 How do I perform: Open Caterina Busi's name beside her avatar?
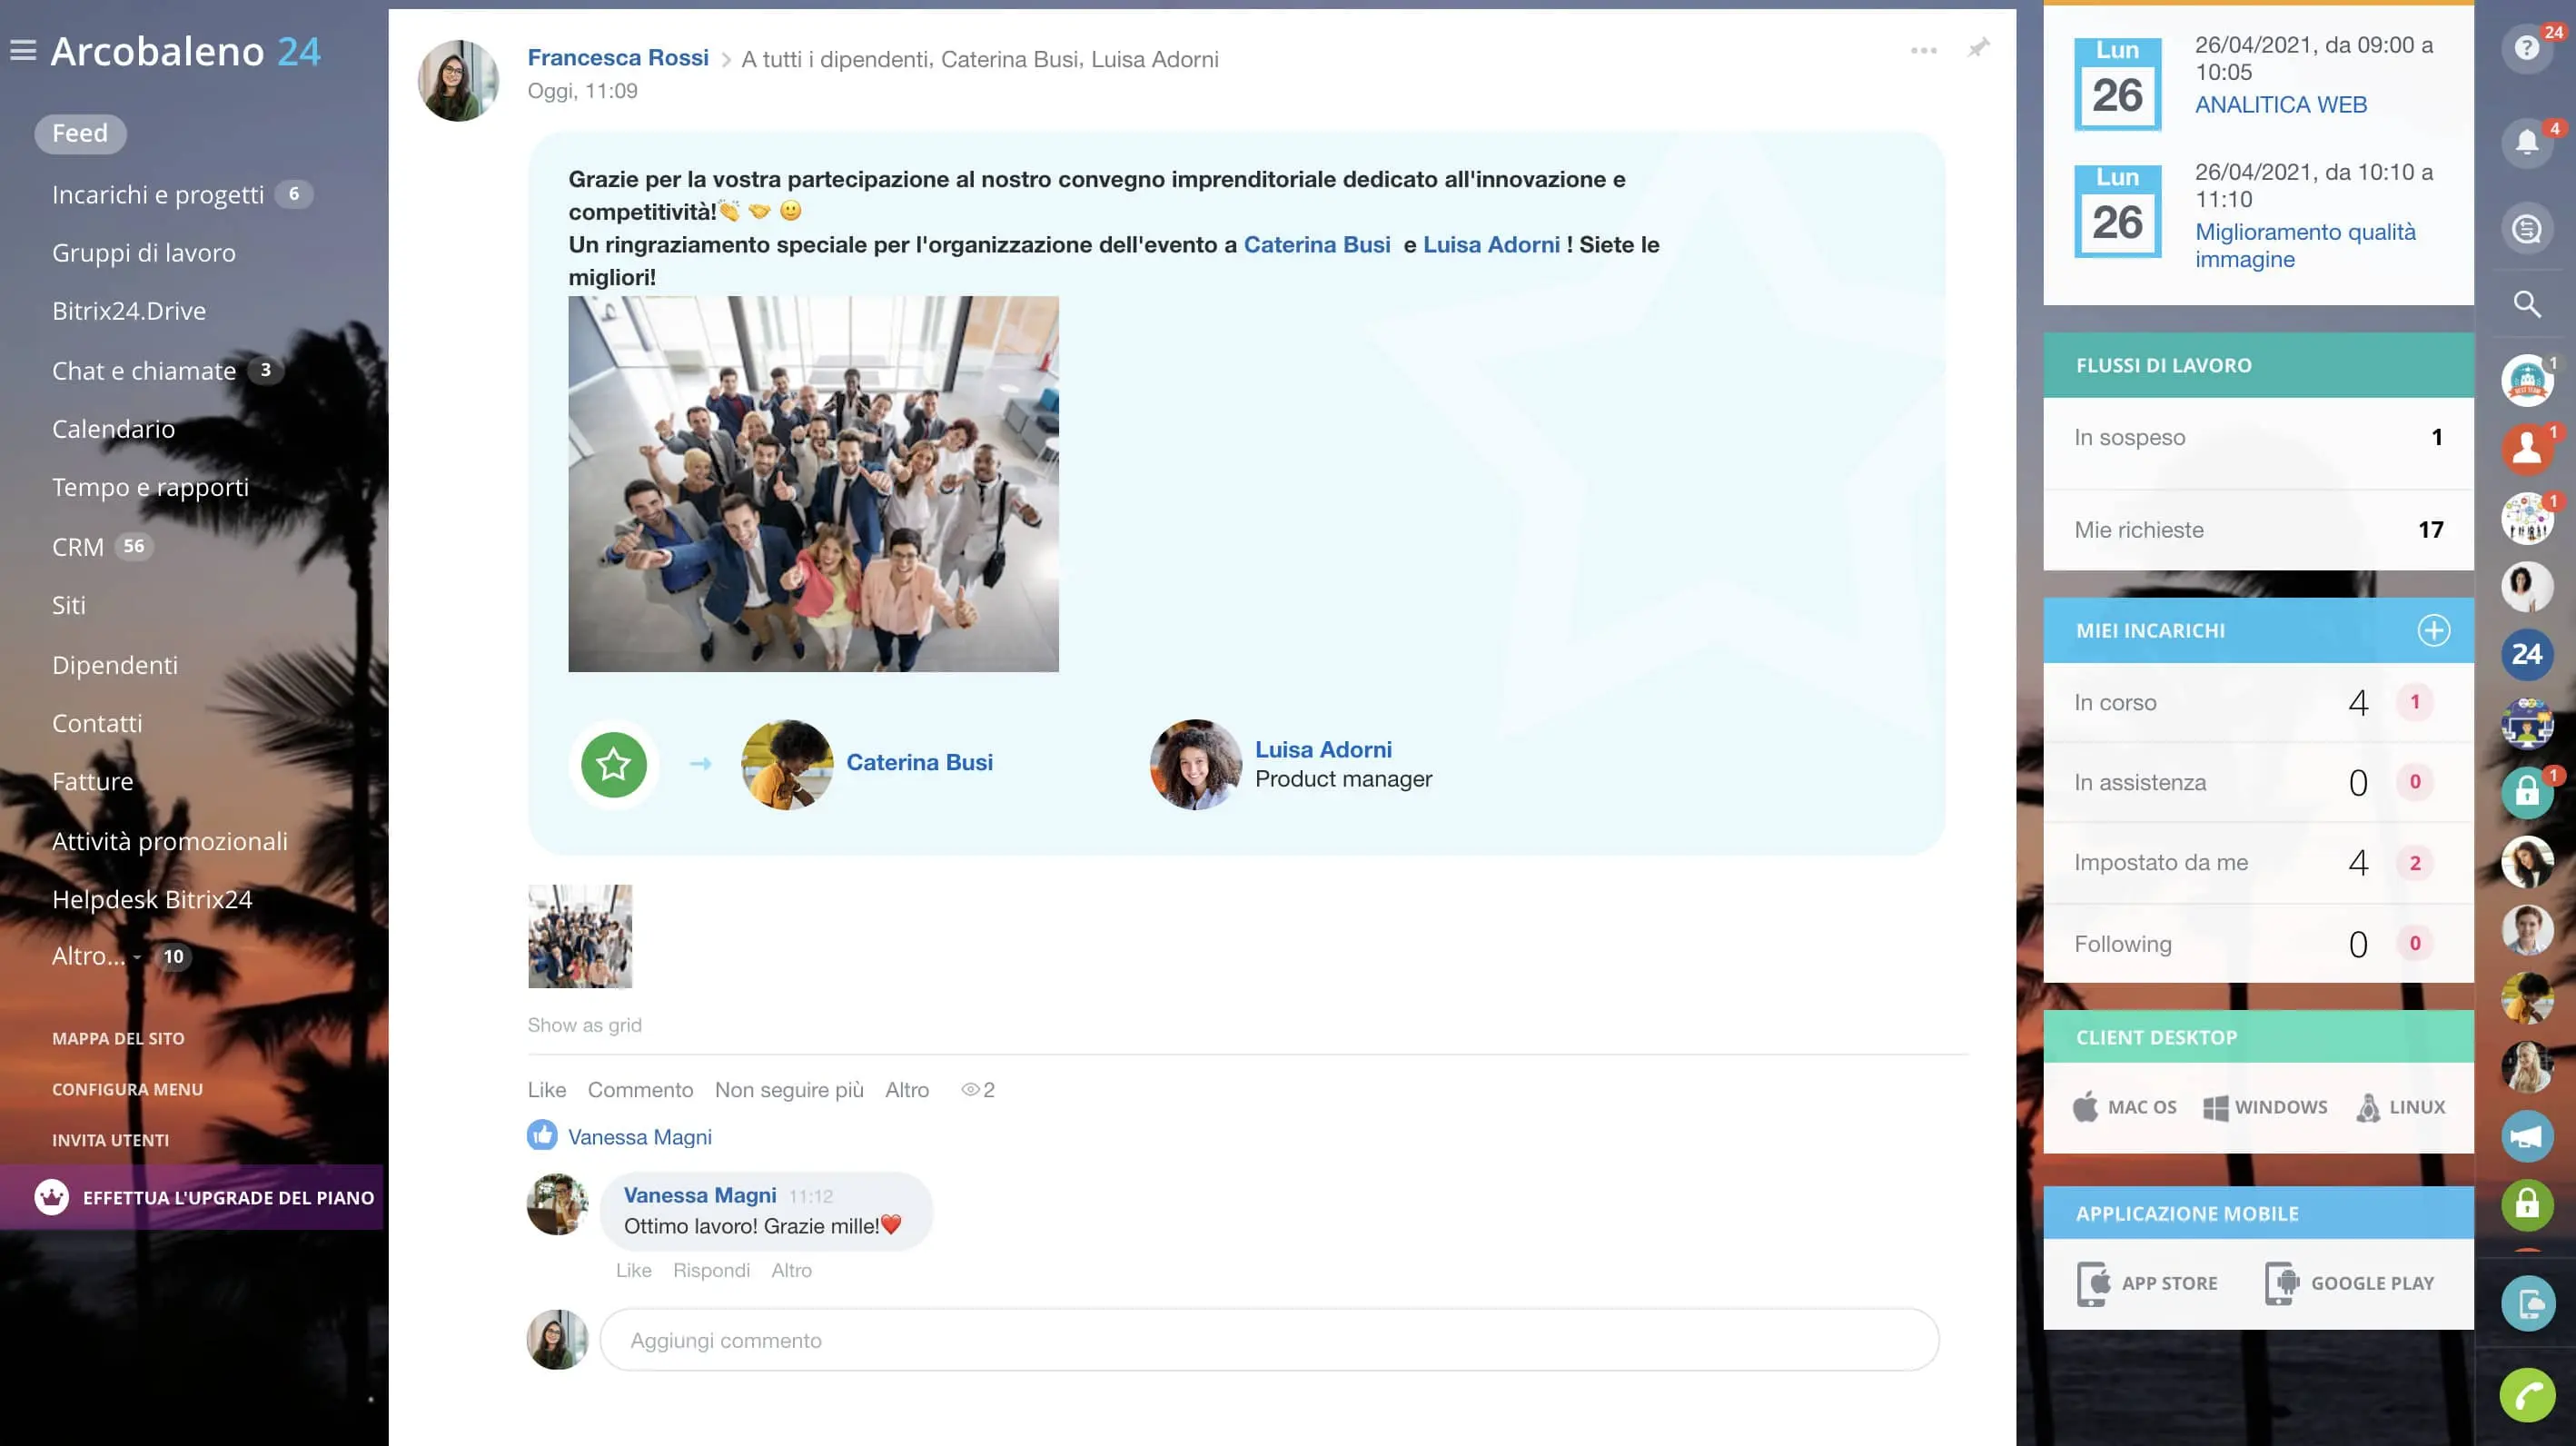pos(919,762)
